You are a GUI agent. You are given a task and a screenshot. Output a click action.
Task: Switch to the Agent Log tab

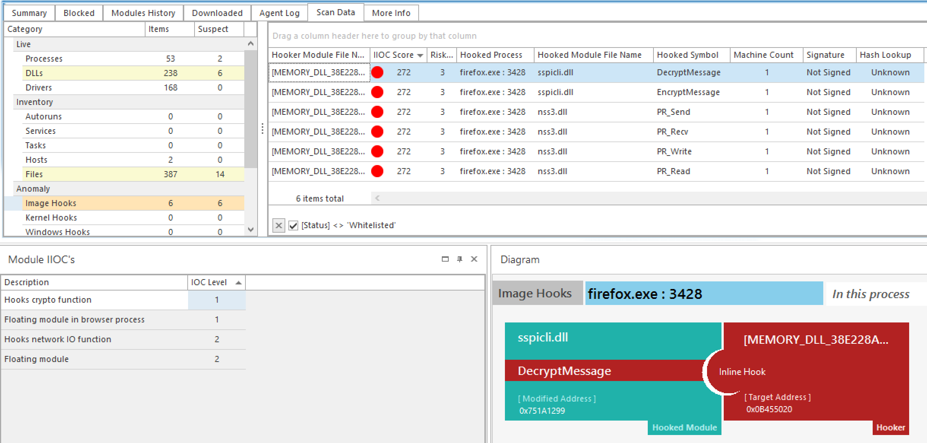(279, 13)
